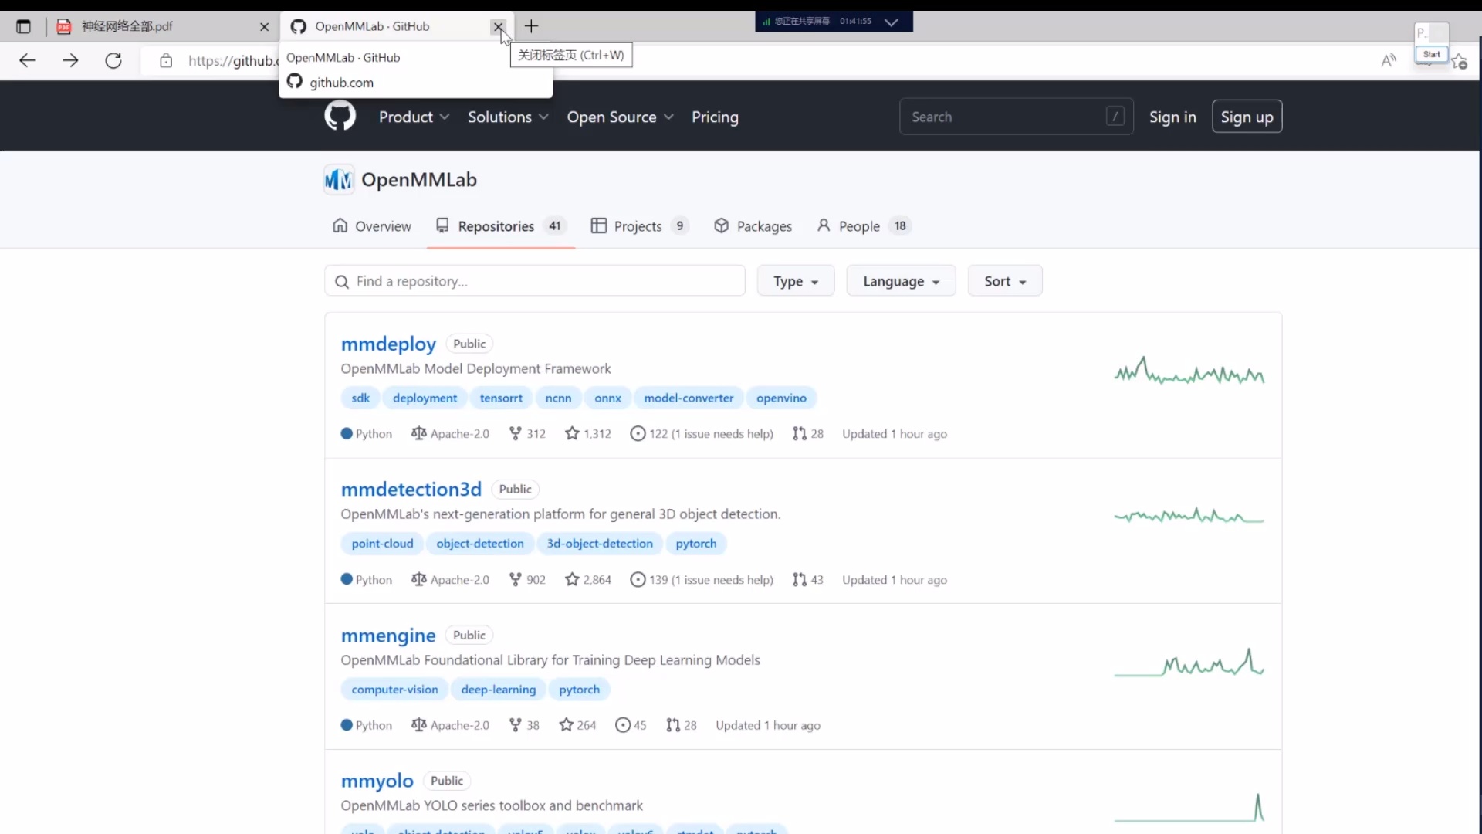Click the Sign up button
Viewport: 1482px width, 834px height.
pos(1247,117)
